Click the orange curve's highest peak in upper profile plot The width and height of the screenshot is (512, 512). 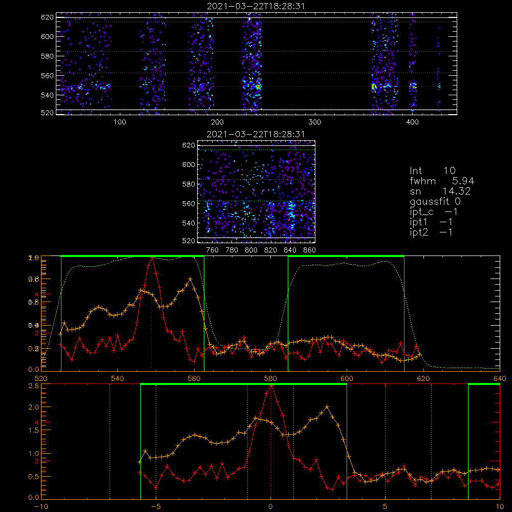coord(190,279)
